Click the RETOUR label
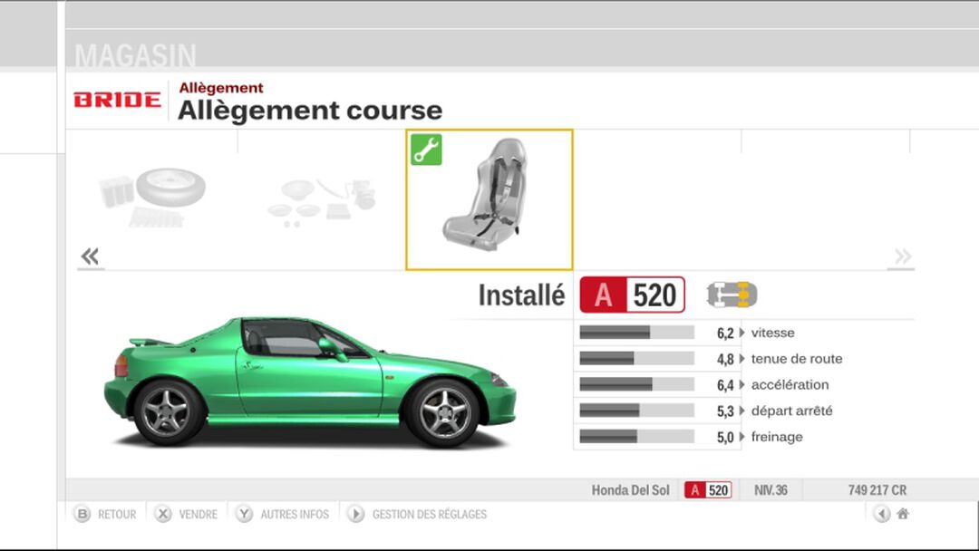Screen dimensions: 979x551 point(117,514)
